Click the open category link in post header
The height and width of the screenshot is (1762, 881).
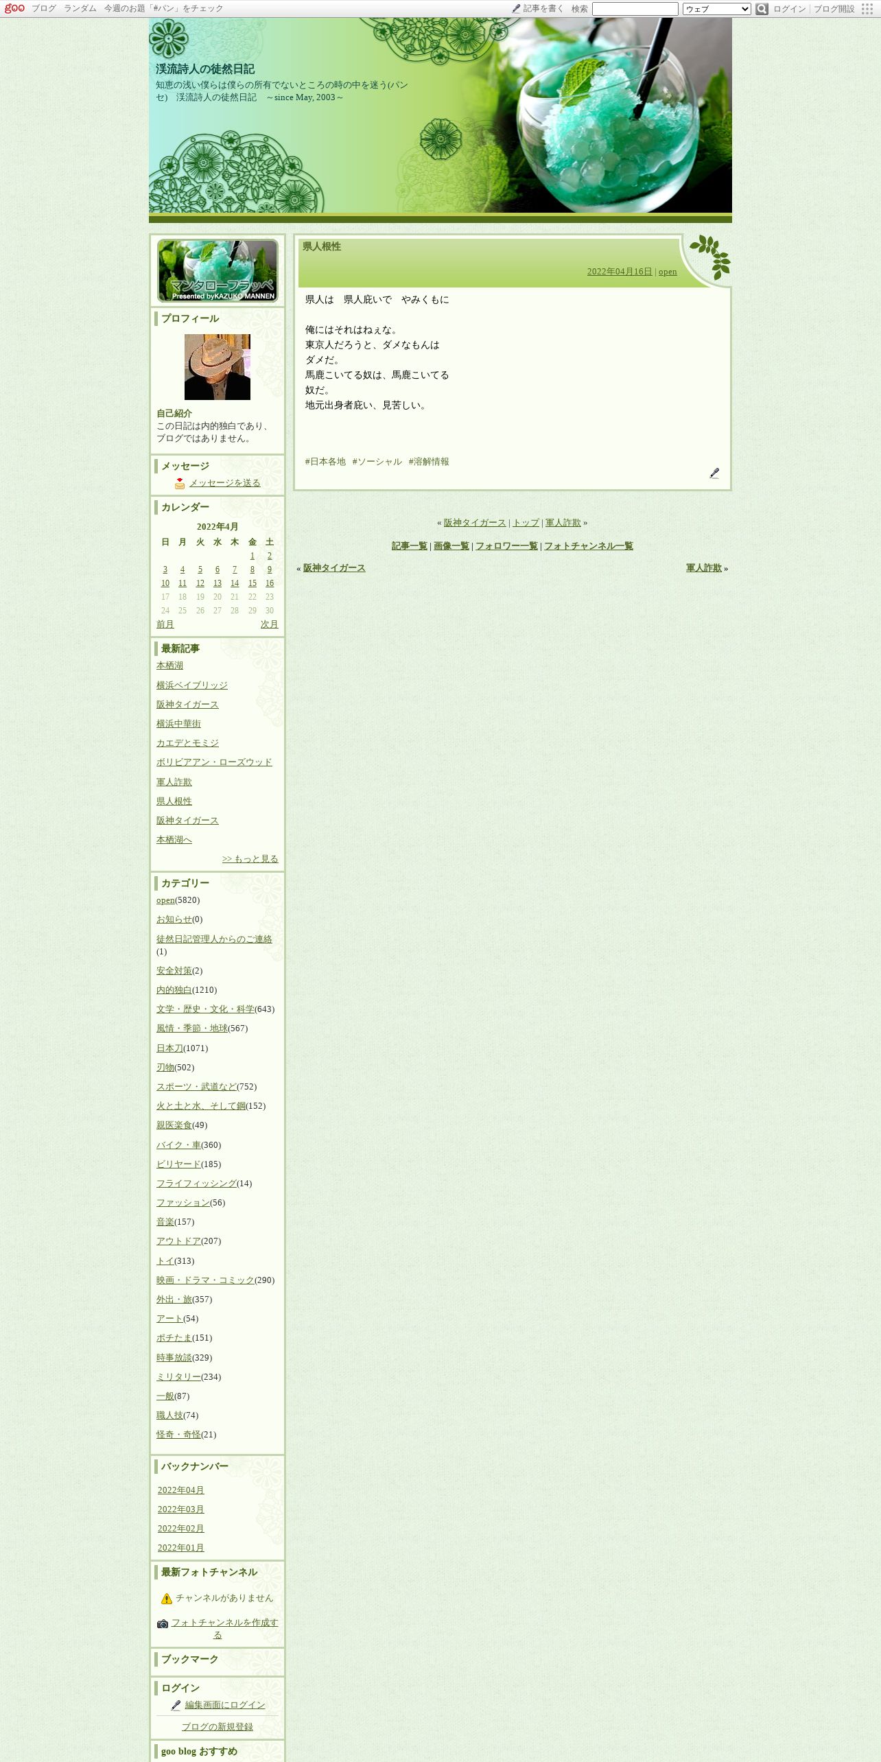coord(668,272)
